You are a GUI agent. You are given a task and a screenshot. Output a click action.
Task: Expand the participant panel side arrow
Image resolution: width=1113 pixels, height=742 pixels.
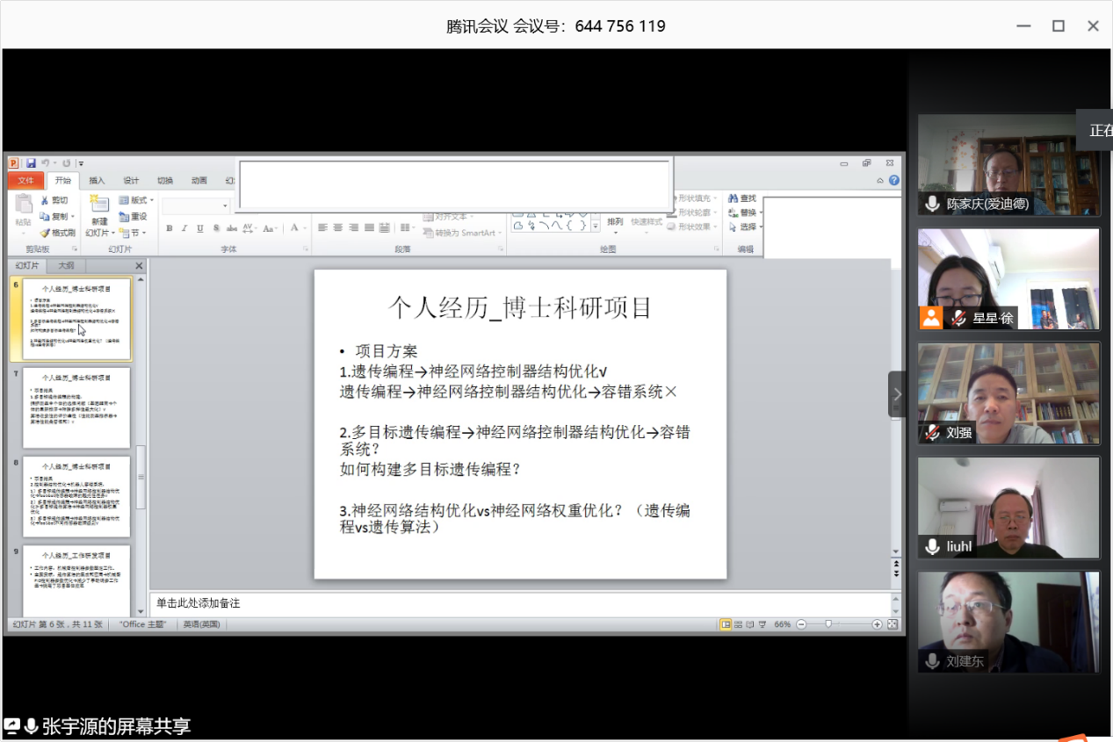pyautogui.click(x=896, y=394)
